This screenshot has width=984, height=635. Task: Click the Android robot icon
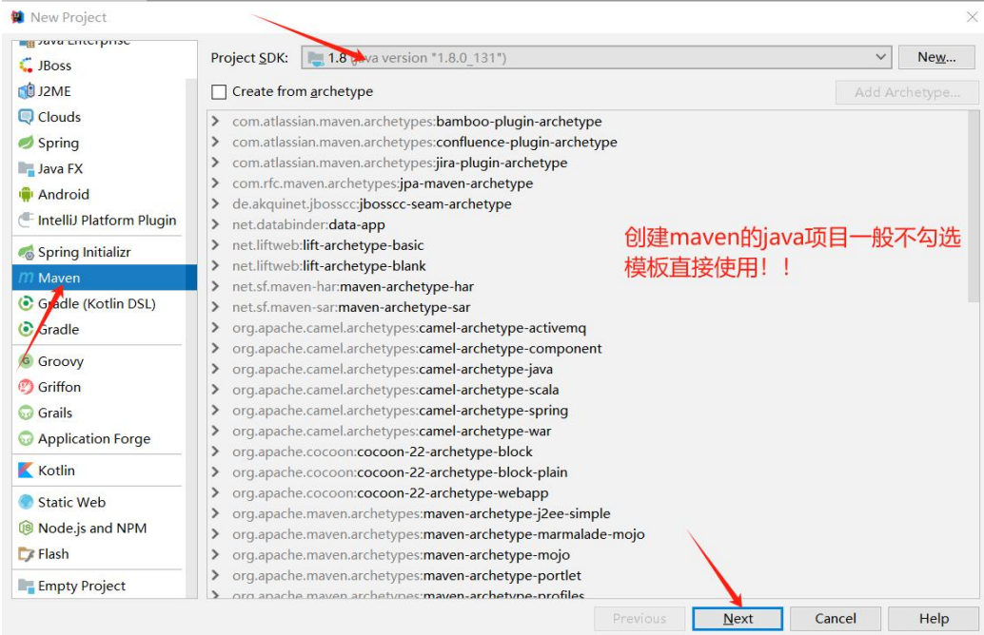coord(26,194)
